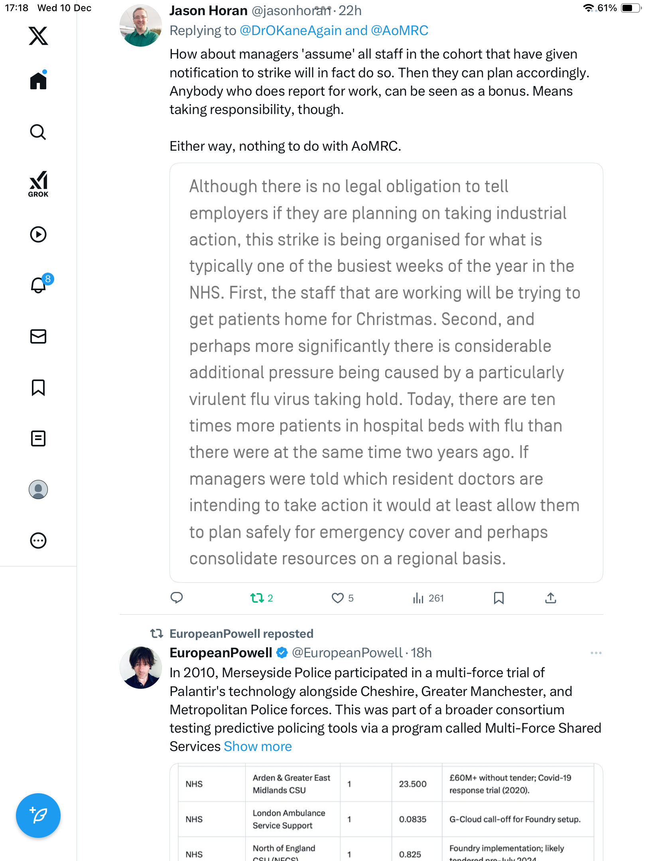
Task: Open the Home feed from sidebar
Action: coord(38,81)
